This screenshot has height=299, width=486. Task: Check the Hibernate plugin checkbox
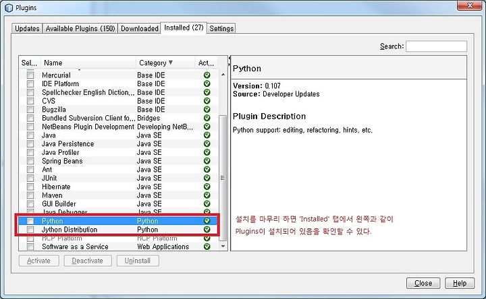pos(30,187)
